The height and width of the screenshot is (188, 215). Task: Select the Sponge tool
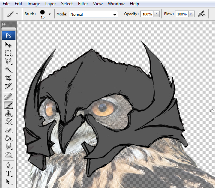pos(8,155)
